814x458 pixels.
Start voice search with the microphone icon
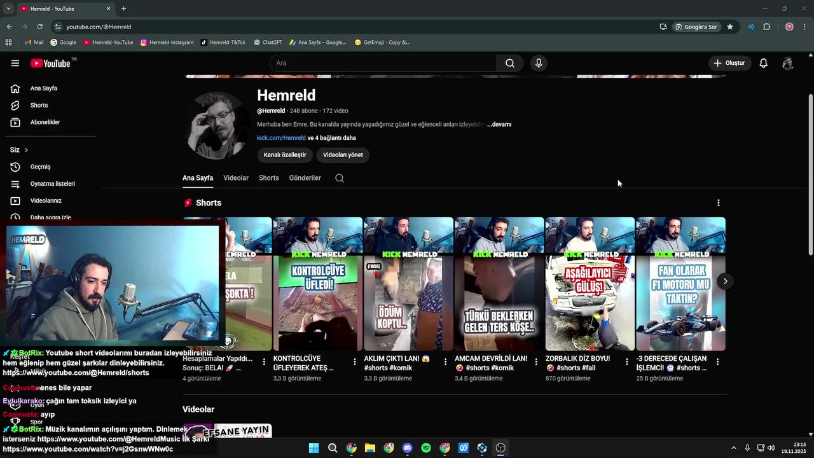click(x=539, y=63)
